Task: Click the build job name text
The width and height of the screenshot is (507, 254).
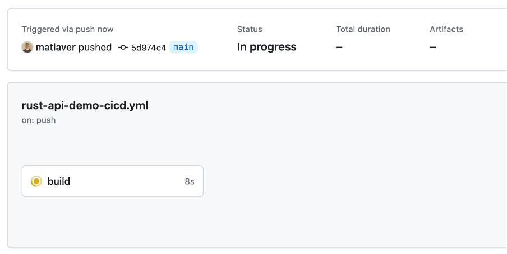Action: pos(59,181)
